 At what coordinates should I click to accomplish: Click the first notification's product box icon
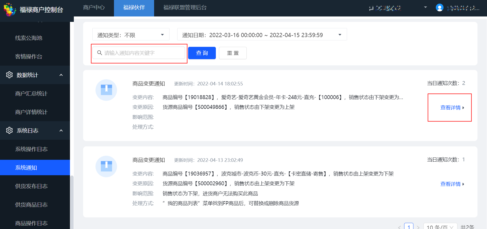coord(106,90)
